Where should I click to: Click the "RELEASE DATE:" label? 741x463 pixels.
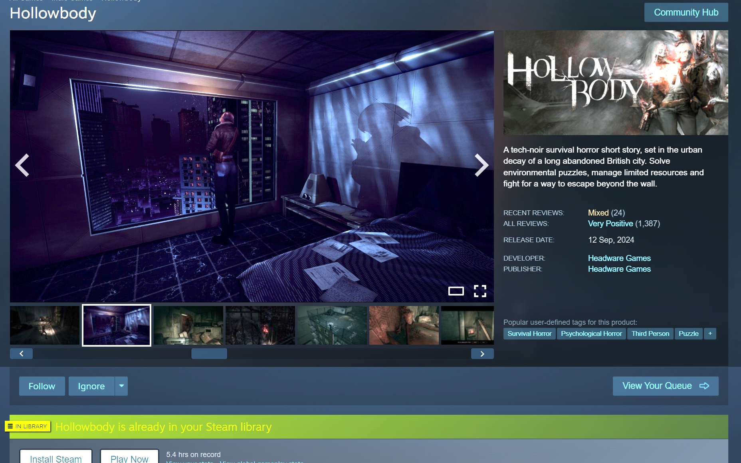[x=529, y=240]
